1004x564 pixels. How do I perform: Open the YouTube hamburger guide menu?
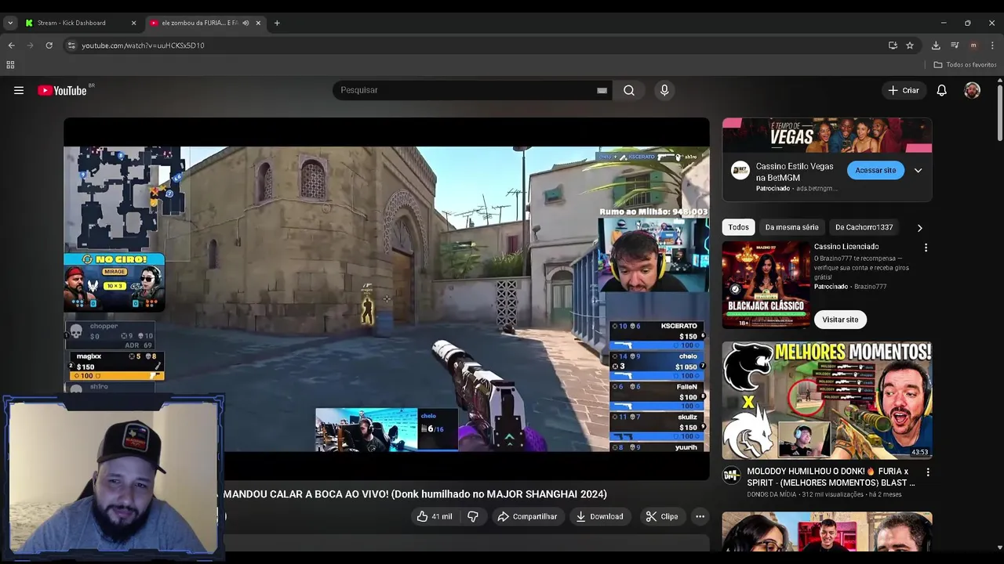tap(19, 90)
